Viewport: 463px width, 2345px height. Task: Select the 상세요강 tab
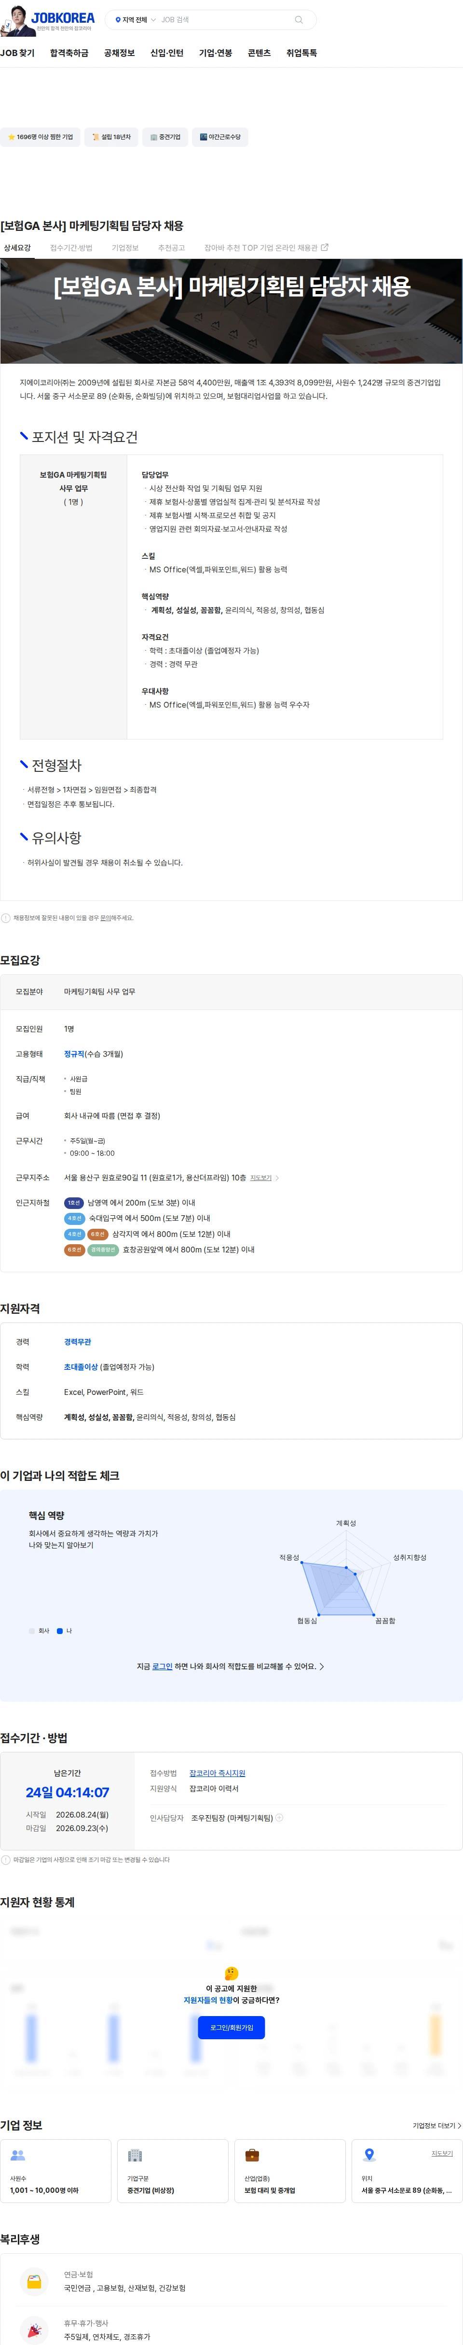click(x=16, y=248)
